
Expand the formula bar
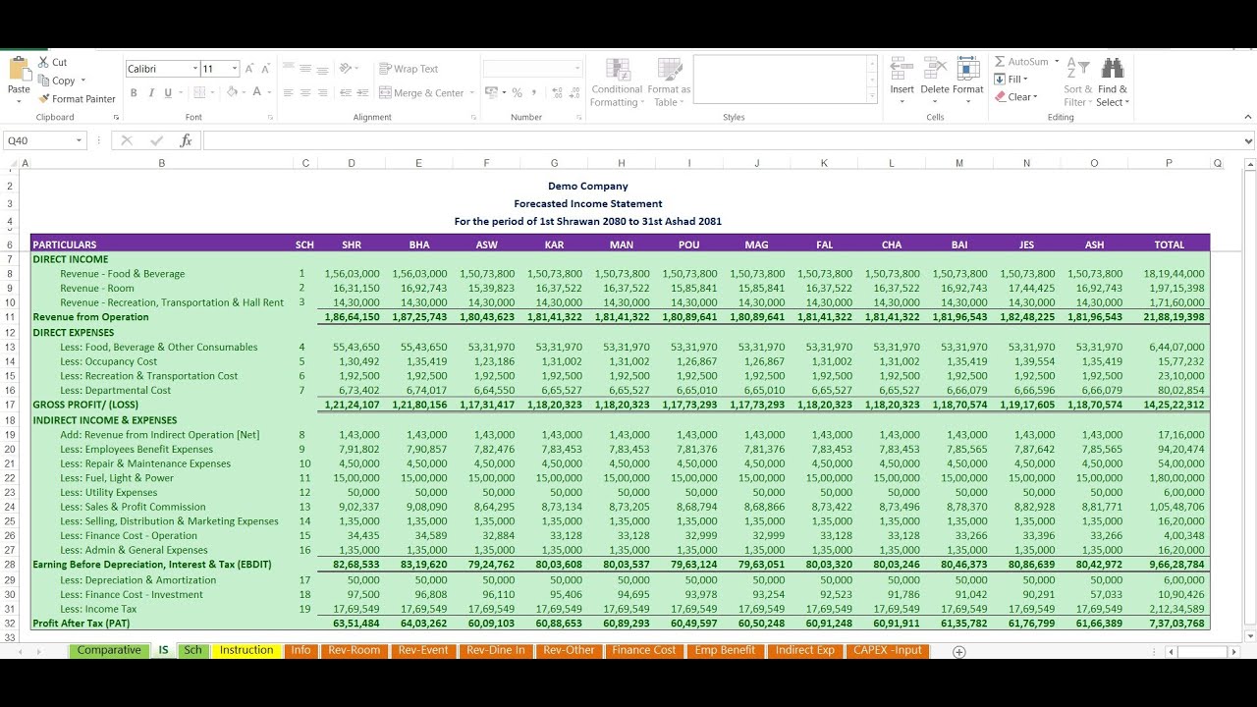point(1248,140)
